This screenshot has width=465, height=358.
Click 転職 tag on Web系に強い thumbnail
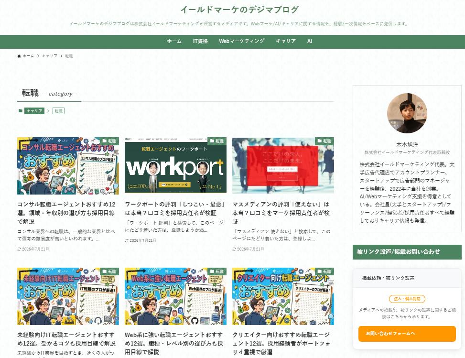coord(217,271)
